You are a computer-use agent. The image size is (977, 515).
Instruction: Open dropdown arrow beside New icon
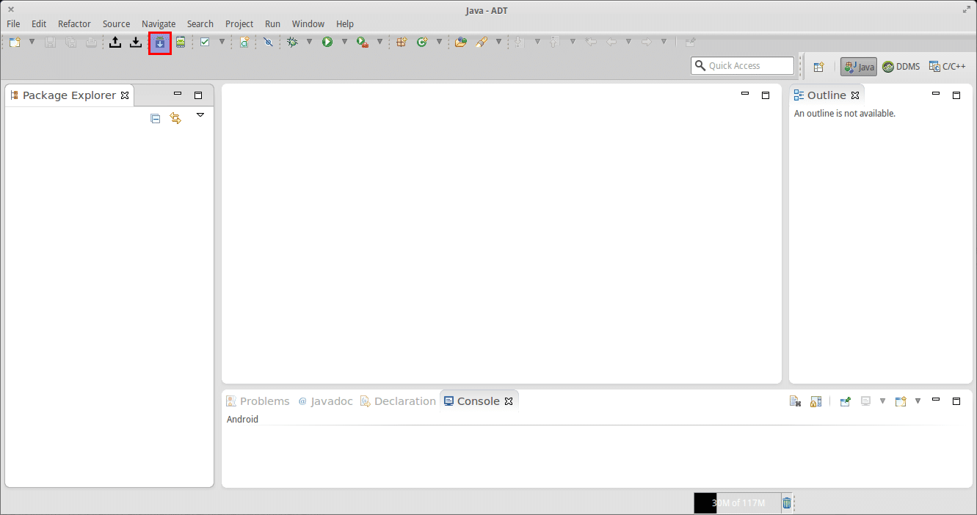pyautogui.click(x=32, y=42)
